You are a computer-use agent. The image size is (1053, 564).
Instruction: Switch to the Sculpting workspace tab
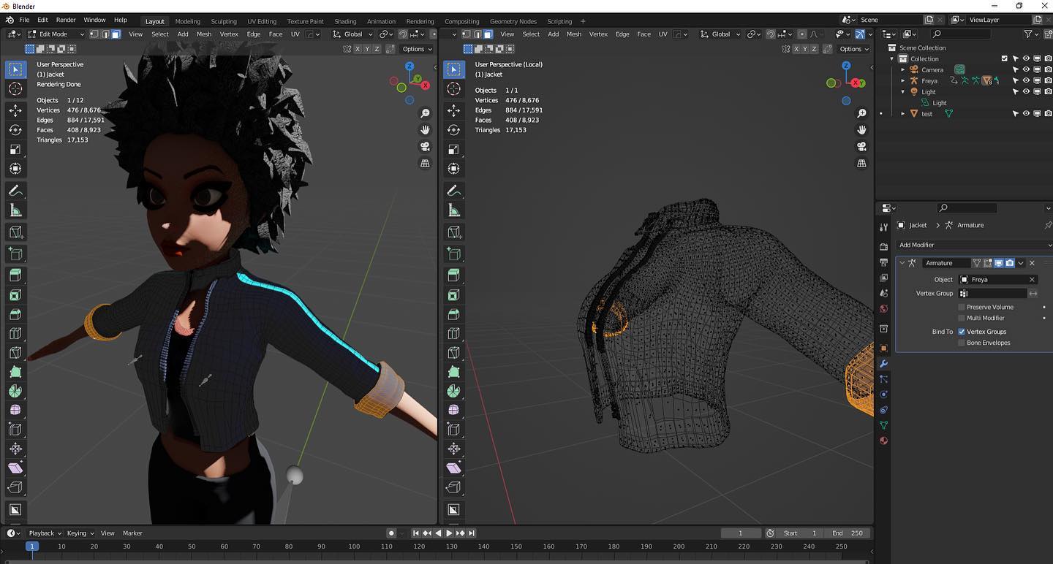click(x=224, y=21)
